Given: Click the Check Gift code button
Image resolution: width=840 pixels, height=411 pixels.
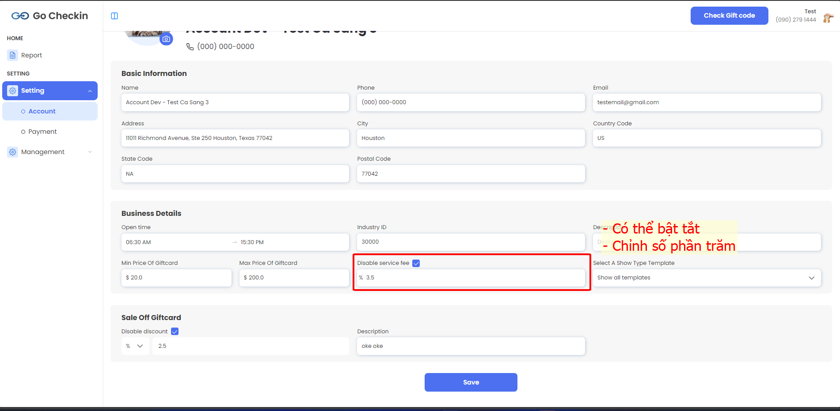Looking at the screenshot, I should pos(729,15).
